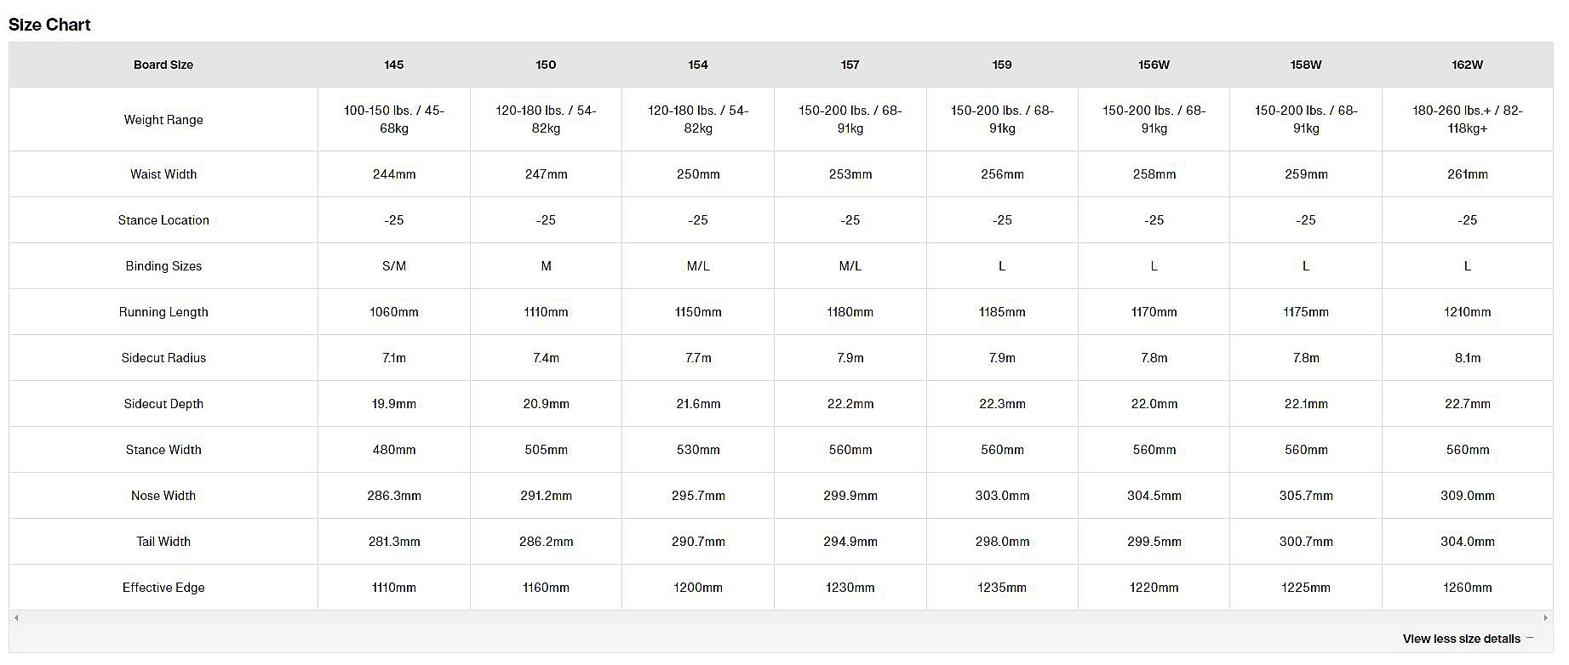Select the 145 board size column header
This screenshot has height=665, width=1569.
(393, 65)
